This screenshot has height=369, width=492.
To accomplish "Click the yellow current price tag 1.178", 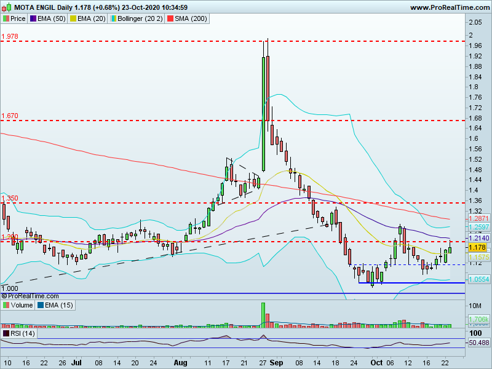I will [x=477, y=248].
